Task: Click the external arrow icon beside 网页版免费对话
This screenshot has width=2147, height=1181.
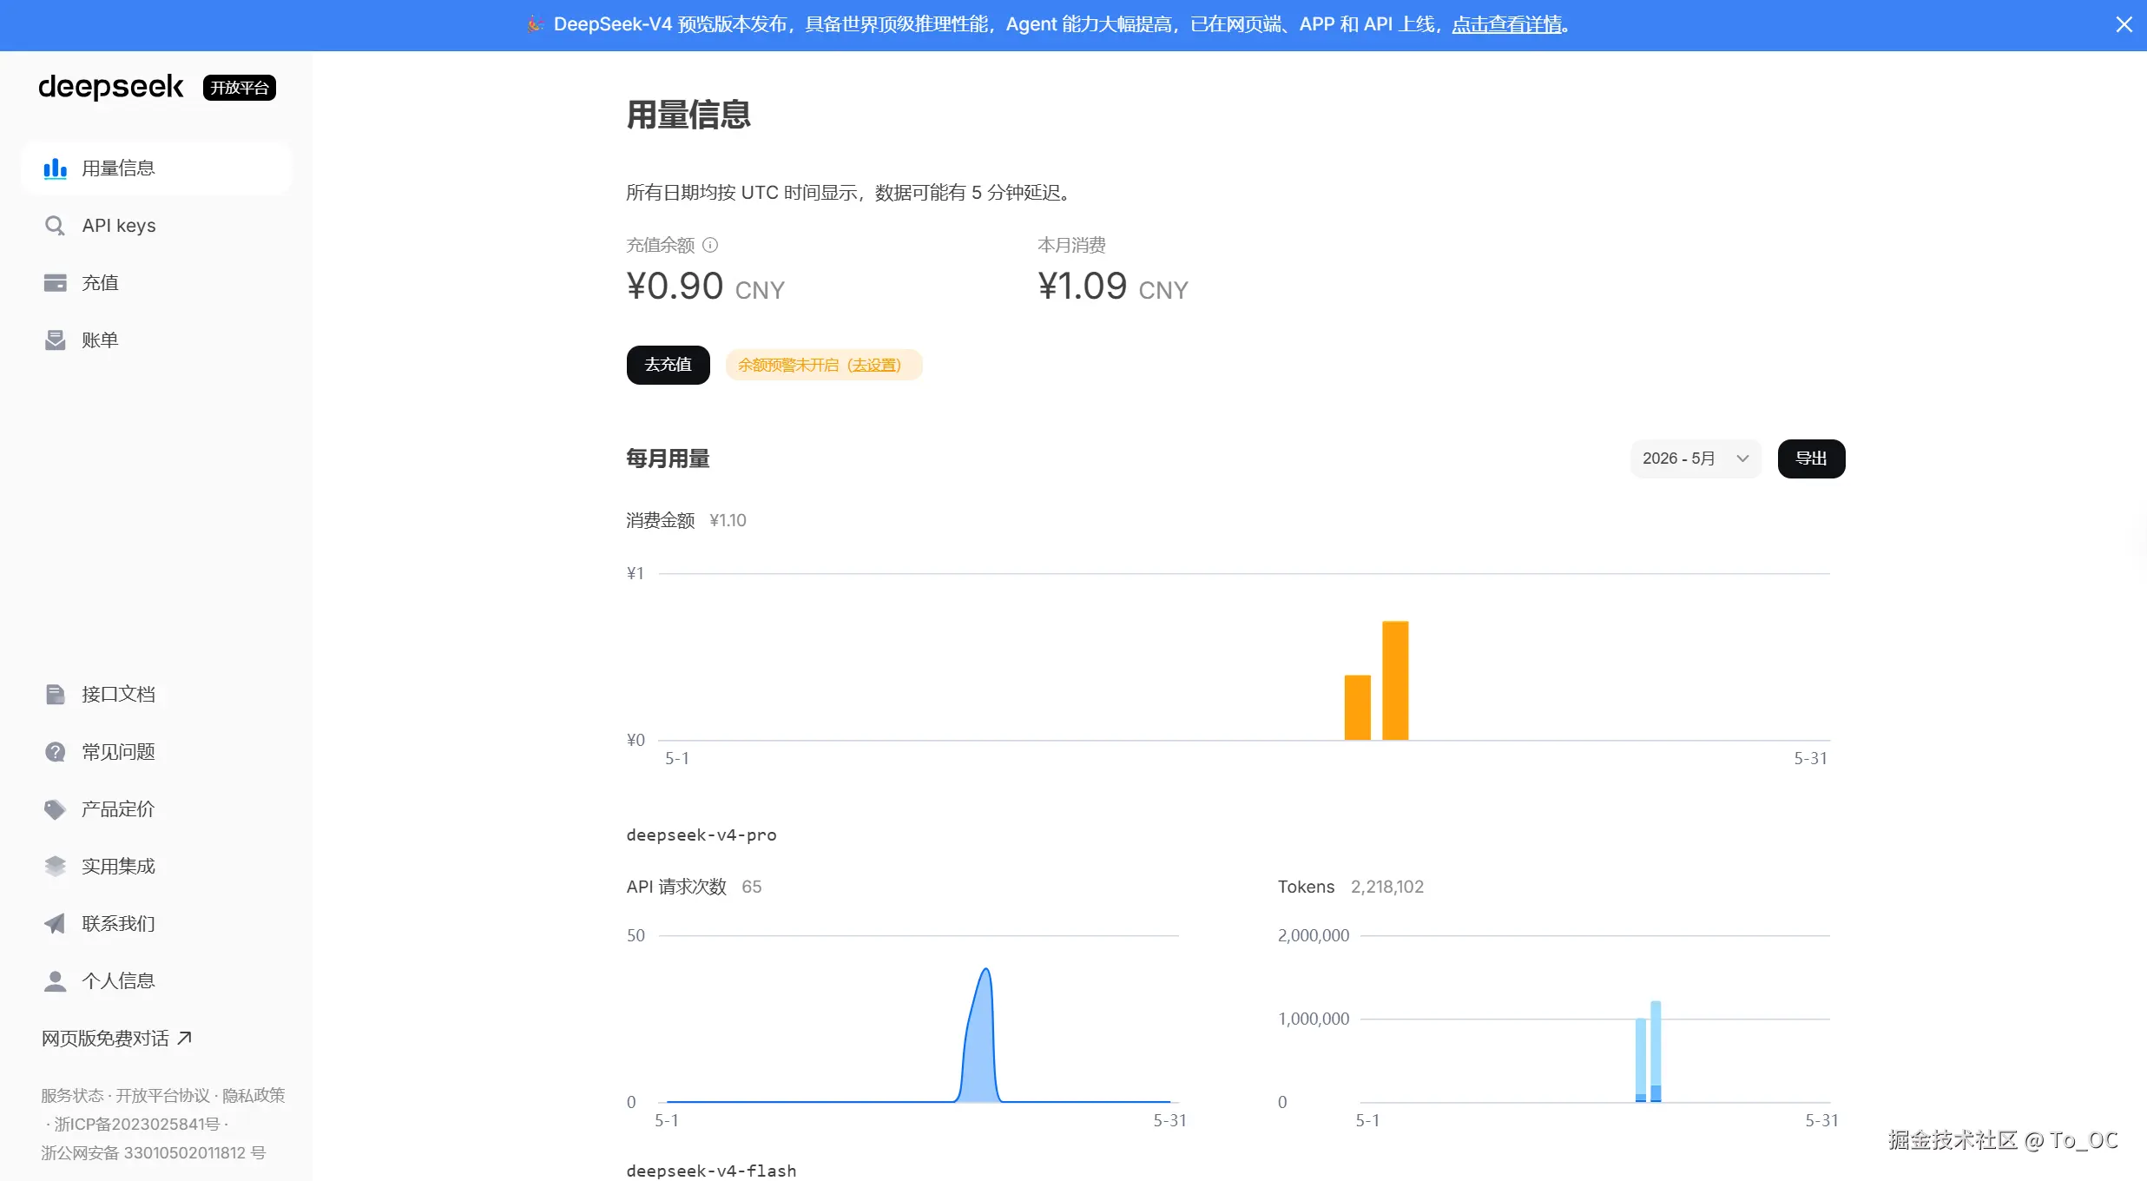Action: (x=184, y=1038)
